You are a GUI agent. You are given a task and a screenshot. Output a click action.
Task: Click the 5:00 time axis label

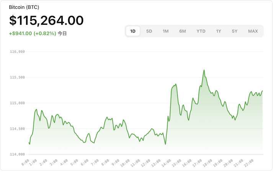[75, 162]
